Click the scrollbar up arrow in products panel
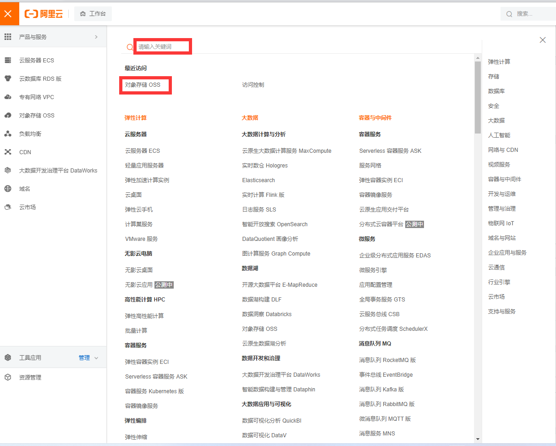 click(478, 57)
